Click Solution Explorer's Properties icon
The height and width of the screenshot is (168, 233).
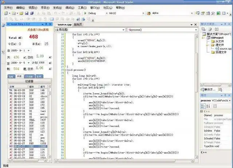coord(204,29)
